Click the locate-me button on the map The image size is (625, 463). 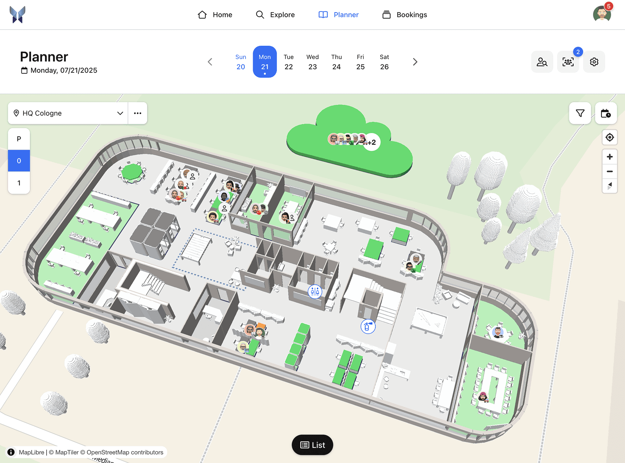tap(610, 137)
